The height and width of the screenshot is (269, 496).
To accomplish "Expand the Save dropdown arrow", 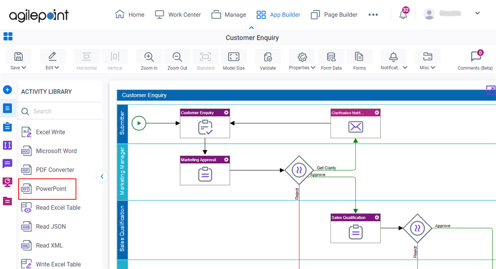I will point(24,68).
